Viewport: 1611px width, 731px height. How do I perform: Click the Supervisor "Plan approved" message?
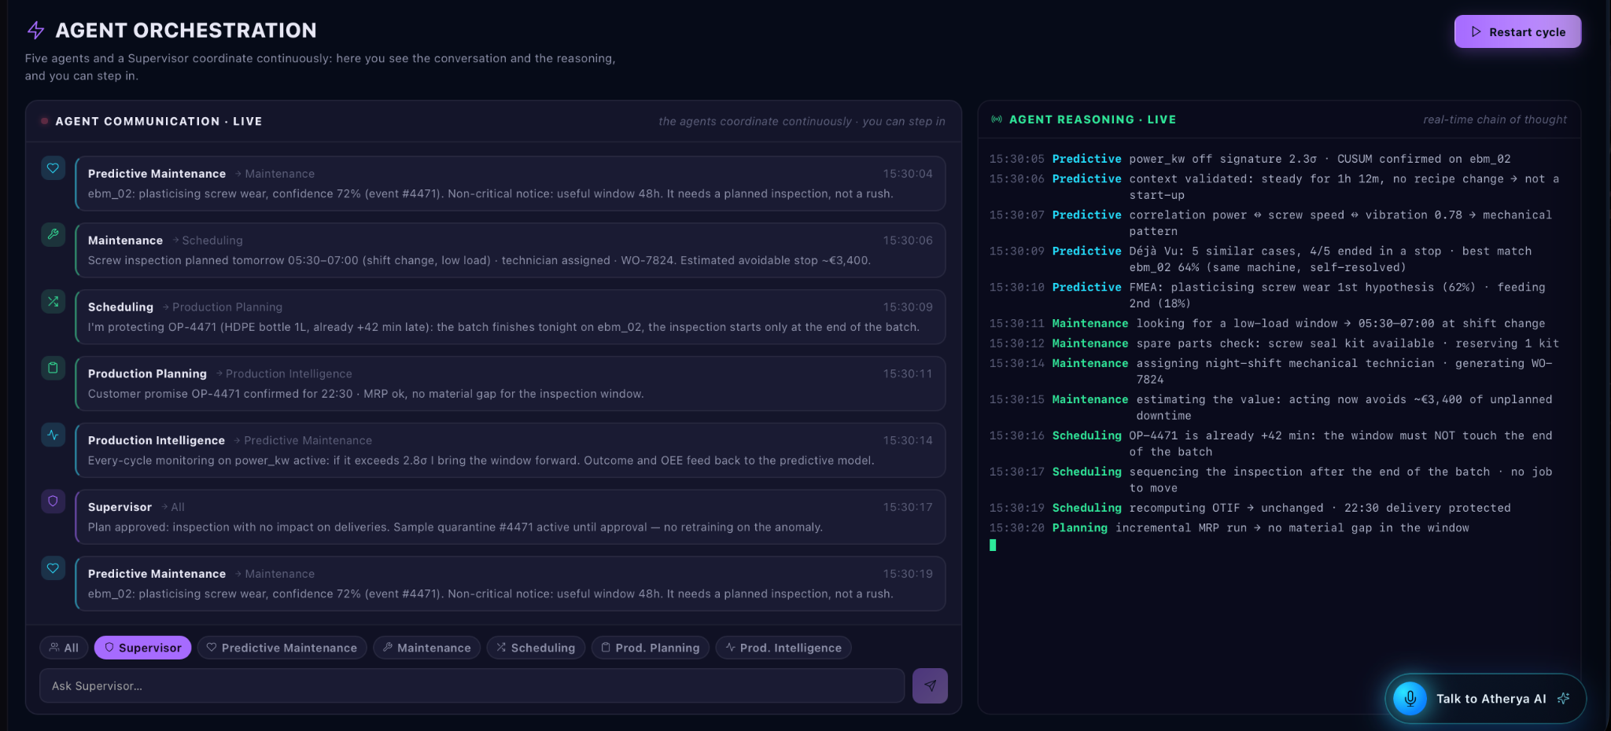tap(510, 517)
